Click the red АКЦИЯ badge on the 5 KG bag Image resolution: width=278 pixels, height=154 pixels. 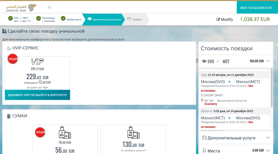coord(40,132)
